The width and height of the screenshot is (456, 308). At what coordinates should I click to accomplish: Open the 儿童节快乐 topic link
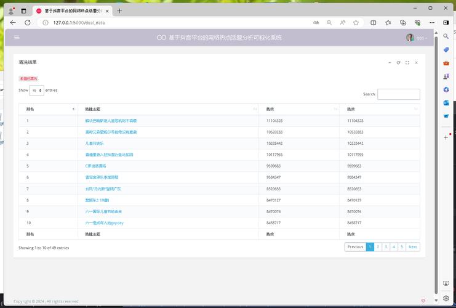tap(94, 143)
